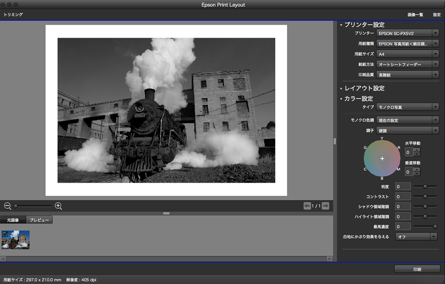Collapse the カラー設定 section
This screenshot has height=284, width=445.
[x=341, y=99]
